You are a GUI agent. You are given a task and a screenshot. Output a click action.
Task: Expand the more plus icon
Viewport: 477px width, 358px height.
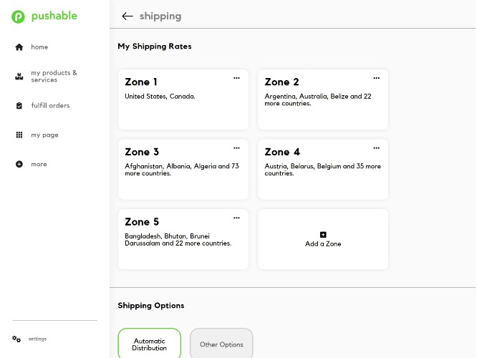[19, 164]
